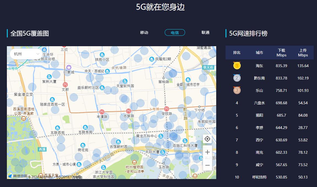Image resolution: width=317 pixels, height=187 pixels.
Task: Click the 高德地图 logo on map
Action: coord(18,176)
